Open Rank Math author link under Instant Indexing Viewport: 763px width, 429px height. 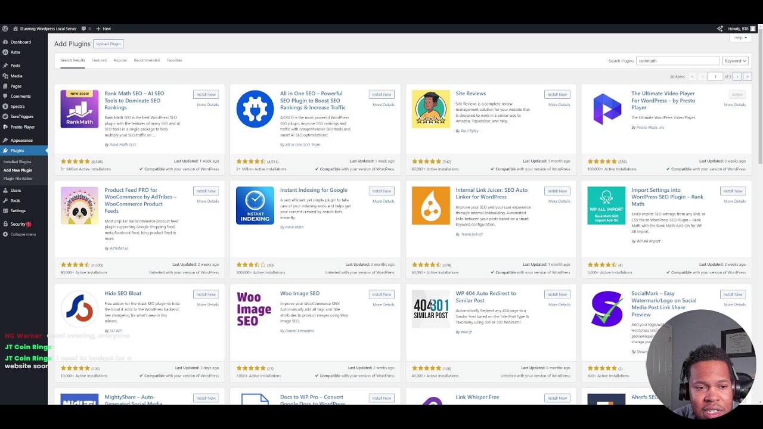tap(294, 227)
